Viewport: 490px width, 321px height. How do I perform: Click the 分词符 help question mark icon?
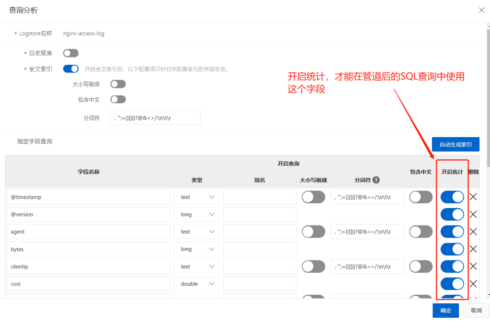pos(376,180)
